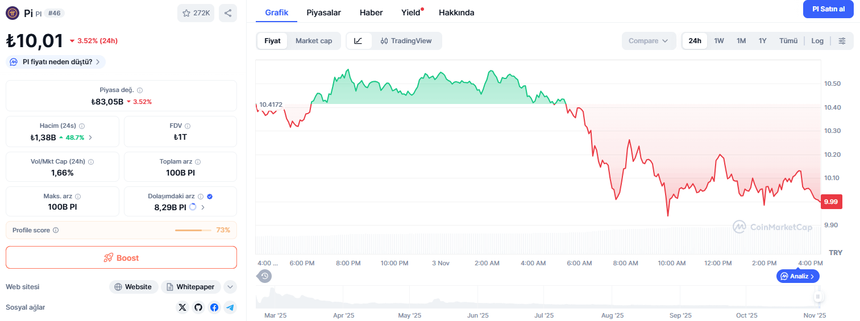Image resolution: width=860 pixels, height=321 pixels.
Task: Select the Fiyat chart toggle
Action: coord(272,41)
